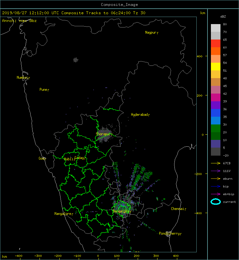Select the Hubli city label
The width and height of the screenshot is (239, 260).
click(x=69, y=159)
